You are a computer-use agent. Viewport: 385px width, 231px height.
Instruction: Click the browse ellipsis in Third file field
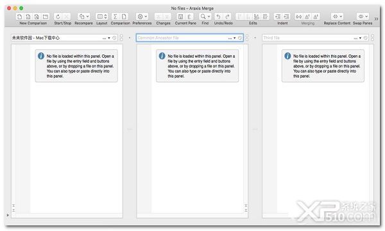point(355,38)
